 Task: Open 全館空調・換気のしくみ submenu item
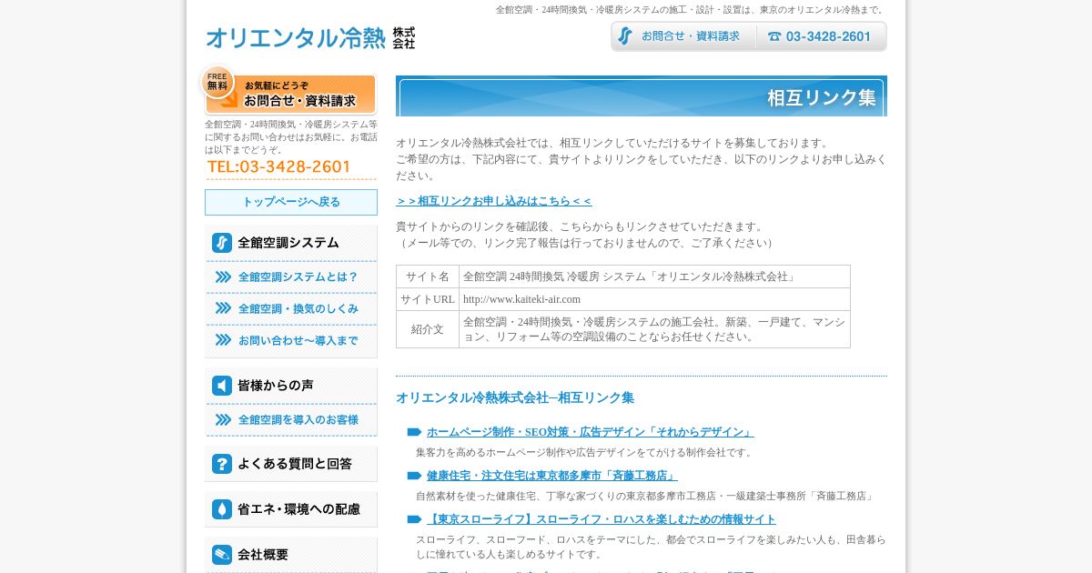pos(291,309)
